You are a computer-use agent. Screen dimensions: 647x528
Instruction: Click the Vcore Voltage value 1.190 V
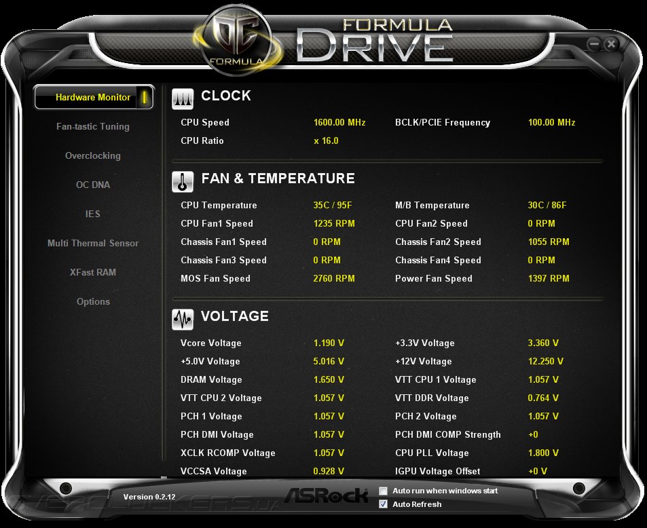pyautogui.click(x=329, y=343)
